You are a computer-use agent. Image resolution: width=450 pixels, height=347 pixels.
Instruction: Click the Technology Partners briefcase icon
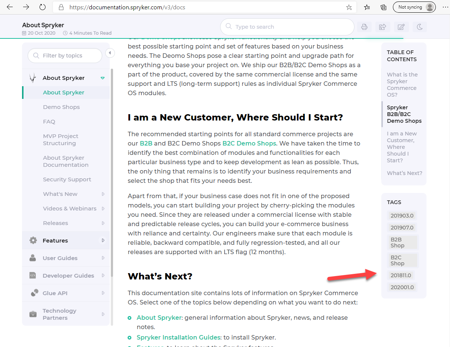click(x=33, y=314)
